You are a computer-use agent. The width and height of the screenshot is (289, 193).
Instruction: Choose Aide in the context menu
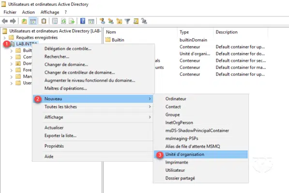pyautogui.click(x=93, y=156)
